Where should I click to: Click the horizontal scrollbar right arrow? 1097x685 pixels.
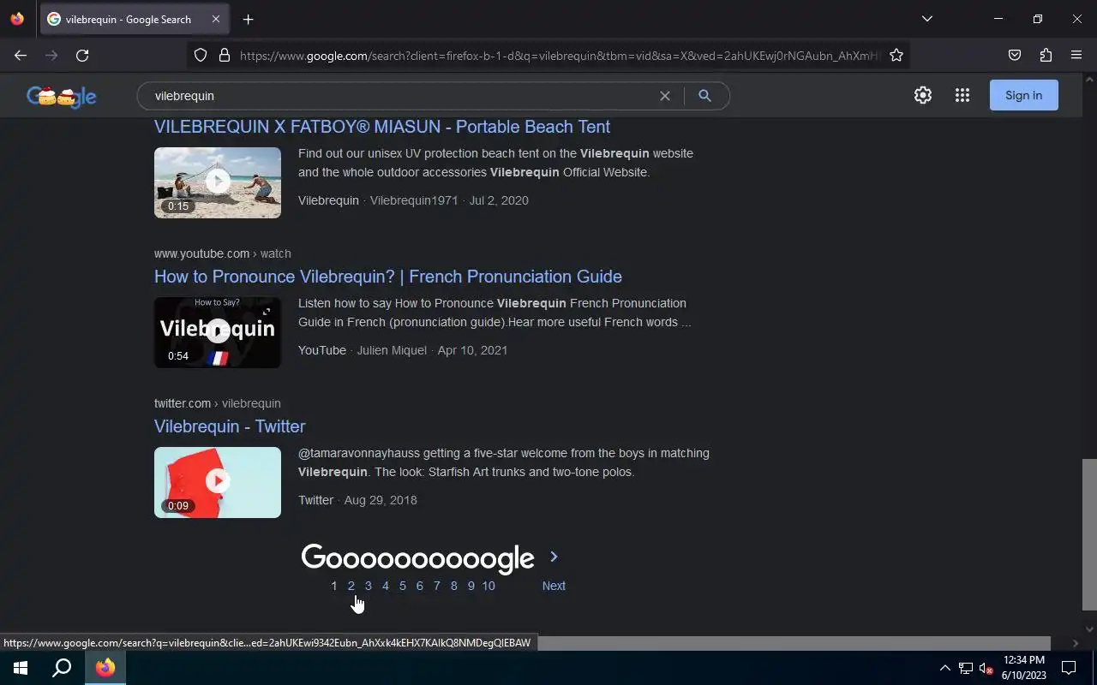1076,643
